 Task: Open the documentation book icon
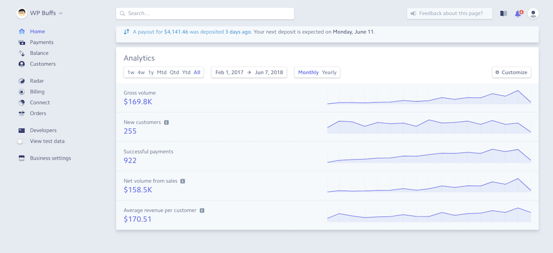pyautogui.click(x=503, y=13)
